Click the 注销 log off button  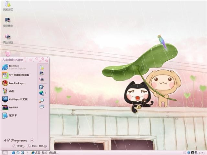tap(19, 146)
